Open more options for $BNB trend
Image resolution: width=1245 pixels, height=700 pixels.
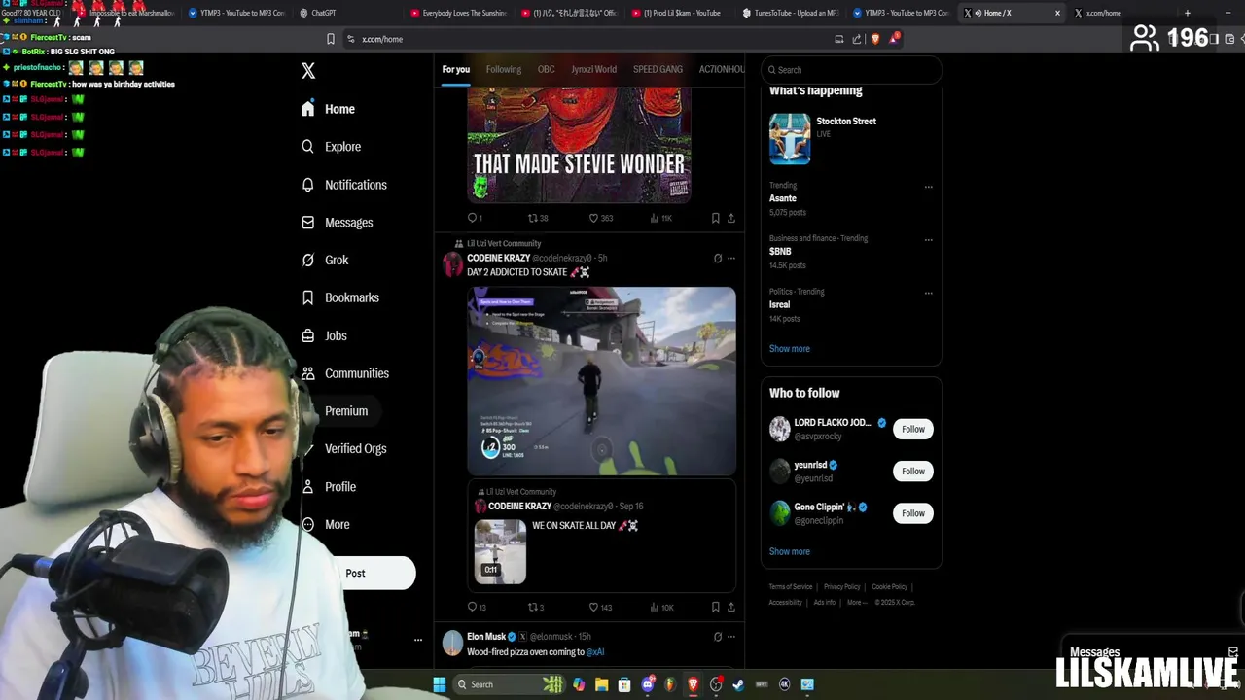pos(928,239)
